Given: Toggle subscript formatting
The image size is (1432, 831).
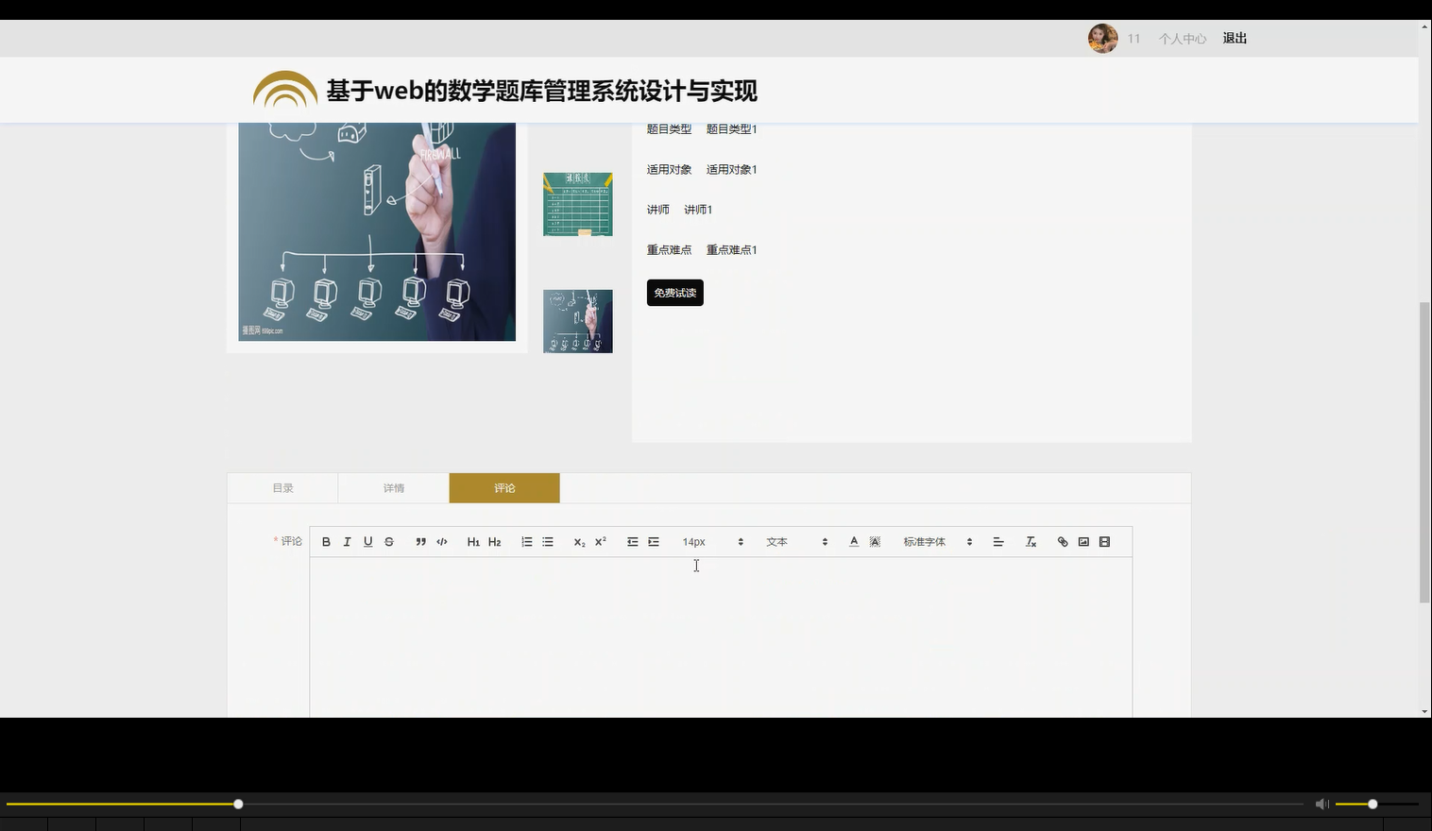Looking at the screenshot, I should [x=578, y=541].
